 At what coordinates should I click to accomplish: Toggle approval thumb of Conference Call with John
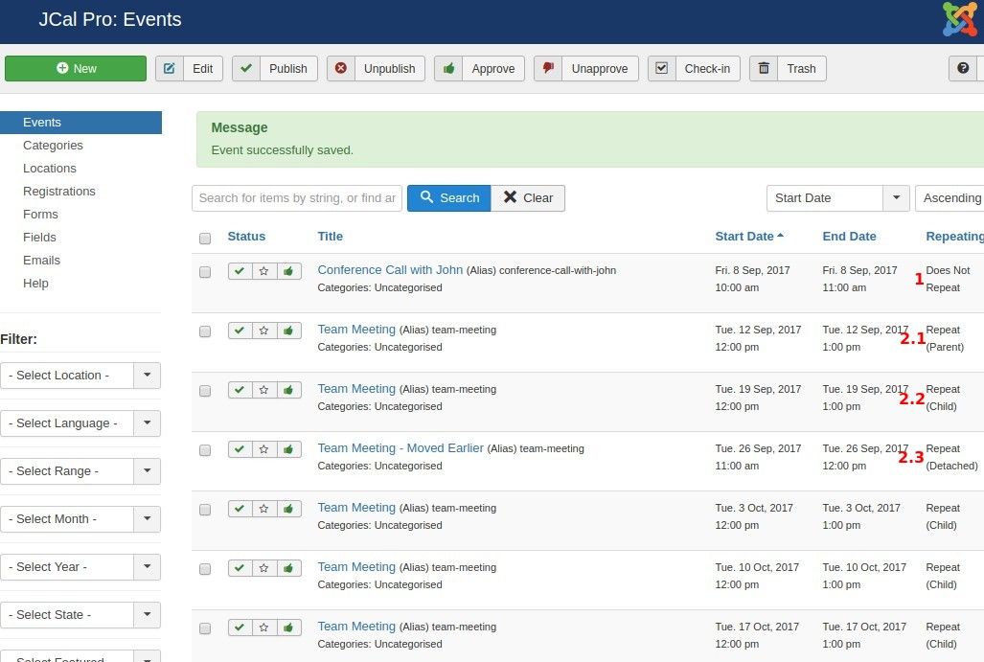tap(288, 271)
